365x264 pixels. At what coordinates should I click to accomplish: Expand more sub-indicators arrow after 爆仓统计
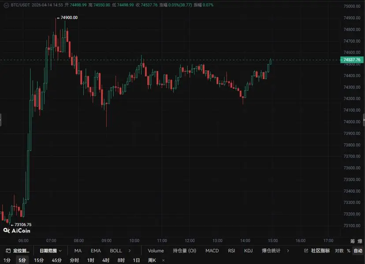pyautogui.click(x=288, y=251)
